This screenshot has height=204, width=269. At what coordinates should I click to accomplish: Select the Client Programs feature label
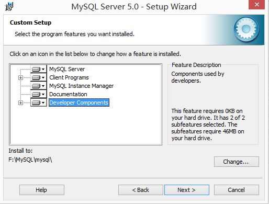[69, 77]
